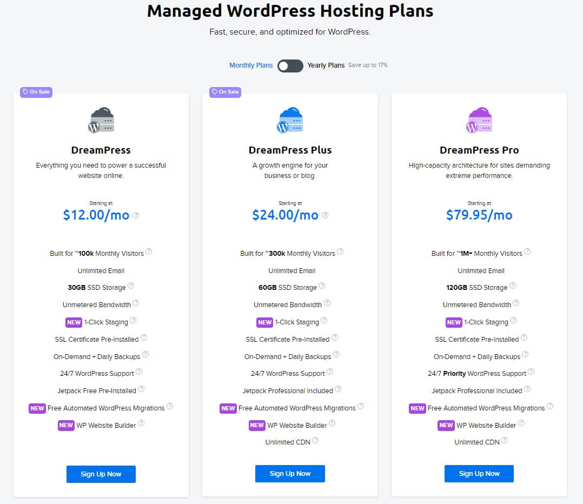Select the Monthly Plans option
The image size is (583, 504).
tap(251, 65)
